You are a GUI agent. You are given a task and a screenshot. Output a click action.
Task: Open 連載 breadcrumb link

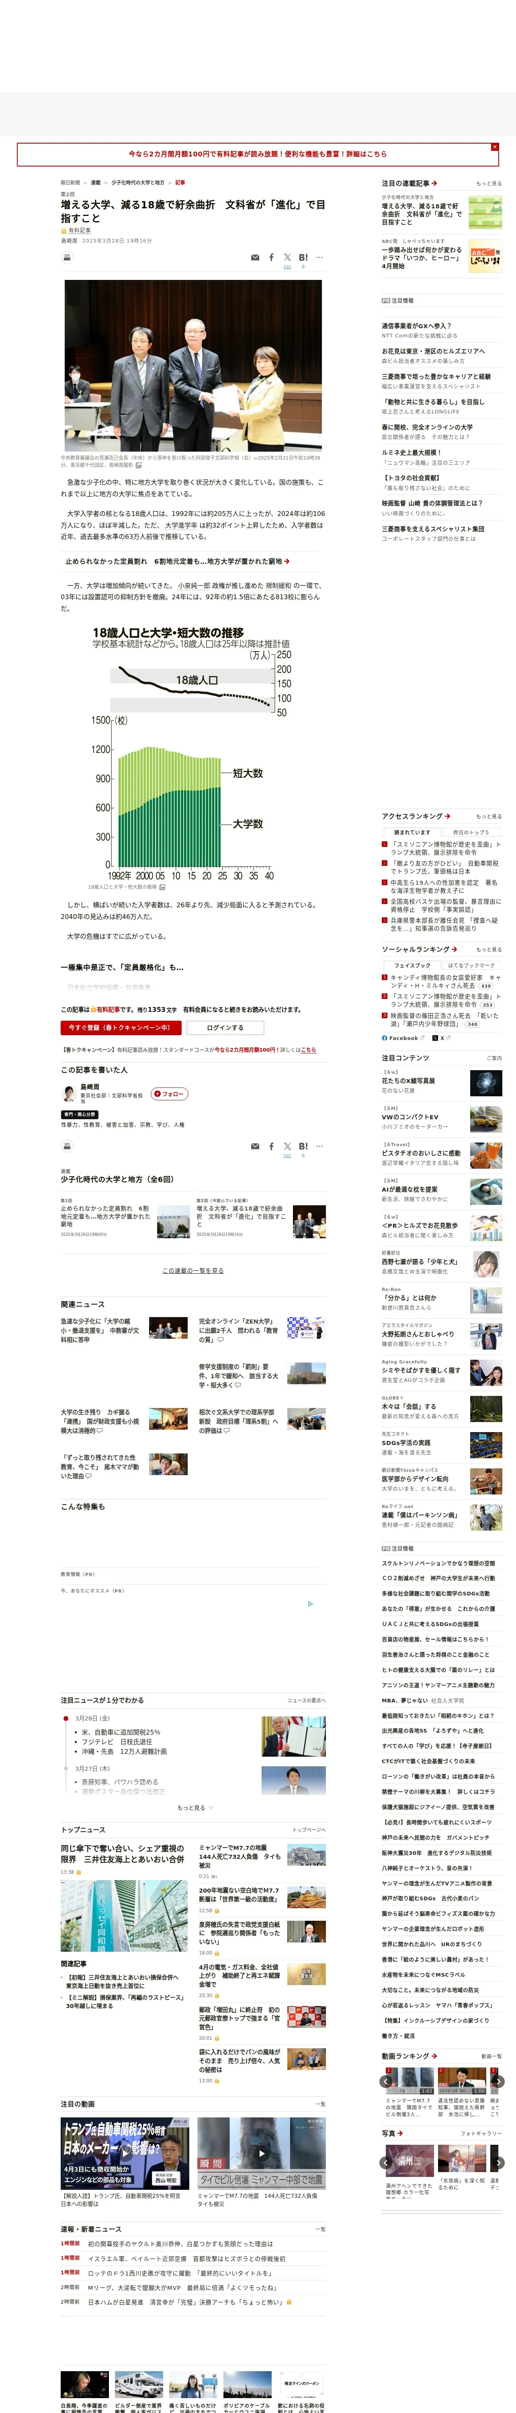tap(96, 183)
